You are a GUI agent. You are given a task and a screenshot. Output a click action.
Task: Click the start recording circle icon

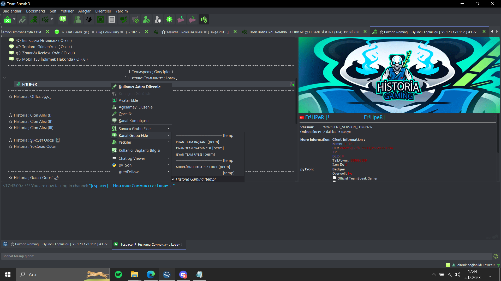click(100, 20)
